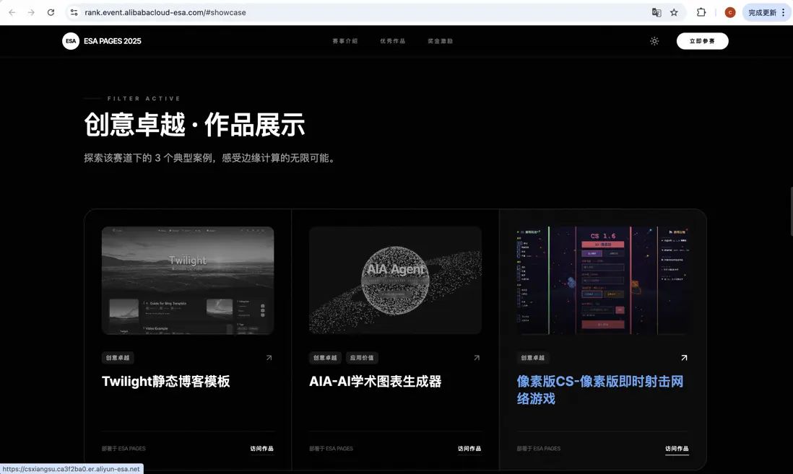Click arrow icon on AIA card
Viewport: 793px width, 474px height.
[477, 358]
